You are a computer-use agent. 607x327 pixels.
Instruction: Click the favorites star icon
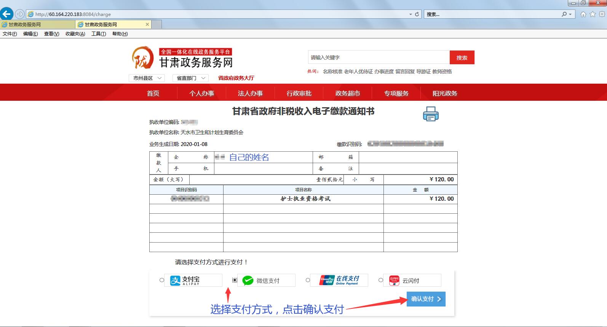pos(593,14)
